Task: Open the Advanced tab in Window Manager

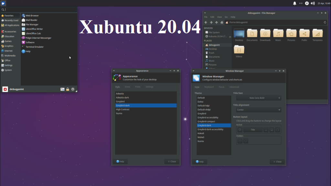Action: tap(234, 87)
